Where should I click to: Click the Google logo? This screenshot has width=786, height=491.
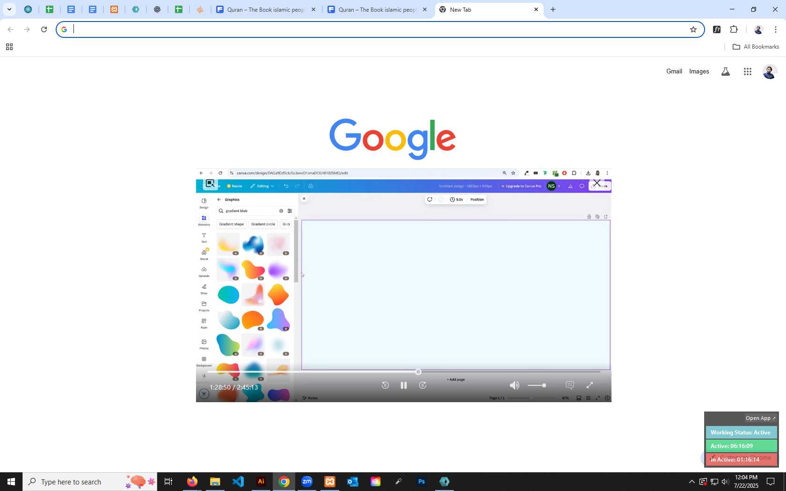pyautogui.click(x=393, y=139)
